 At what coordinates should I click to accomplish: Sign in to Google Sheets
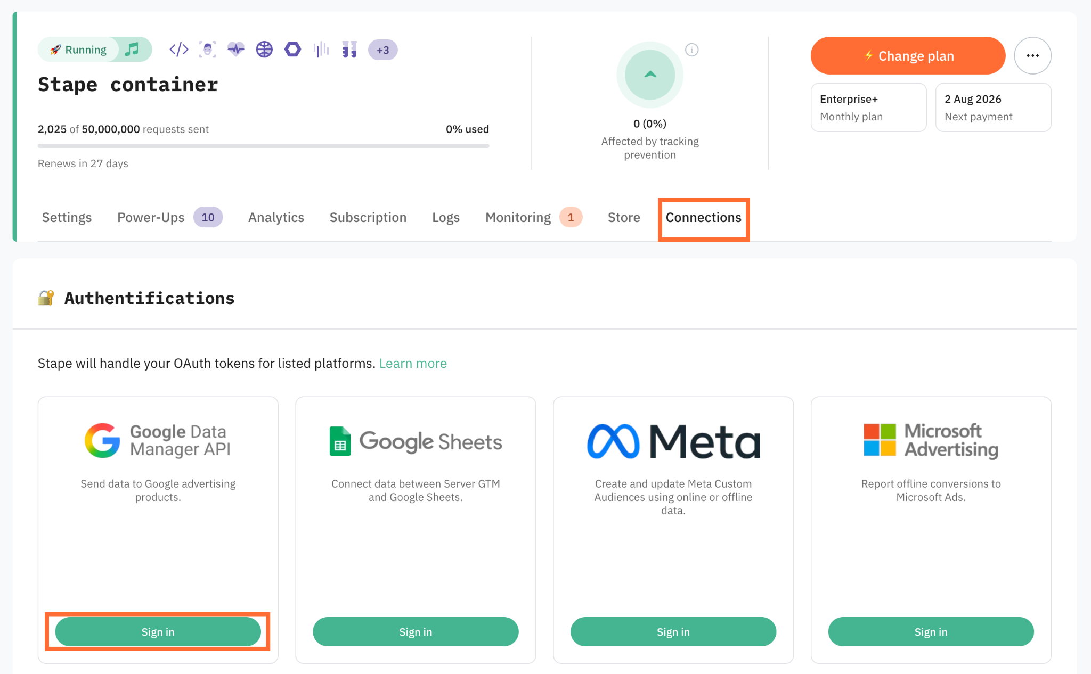(x=416, y=631)
